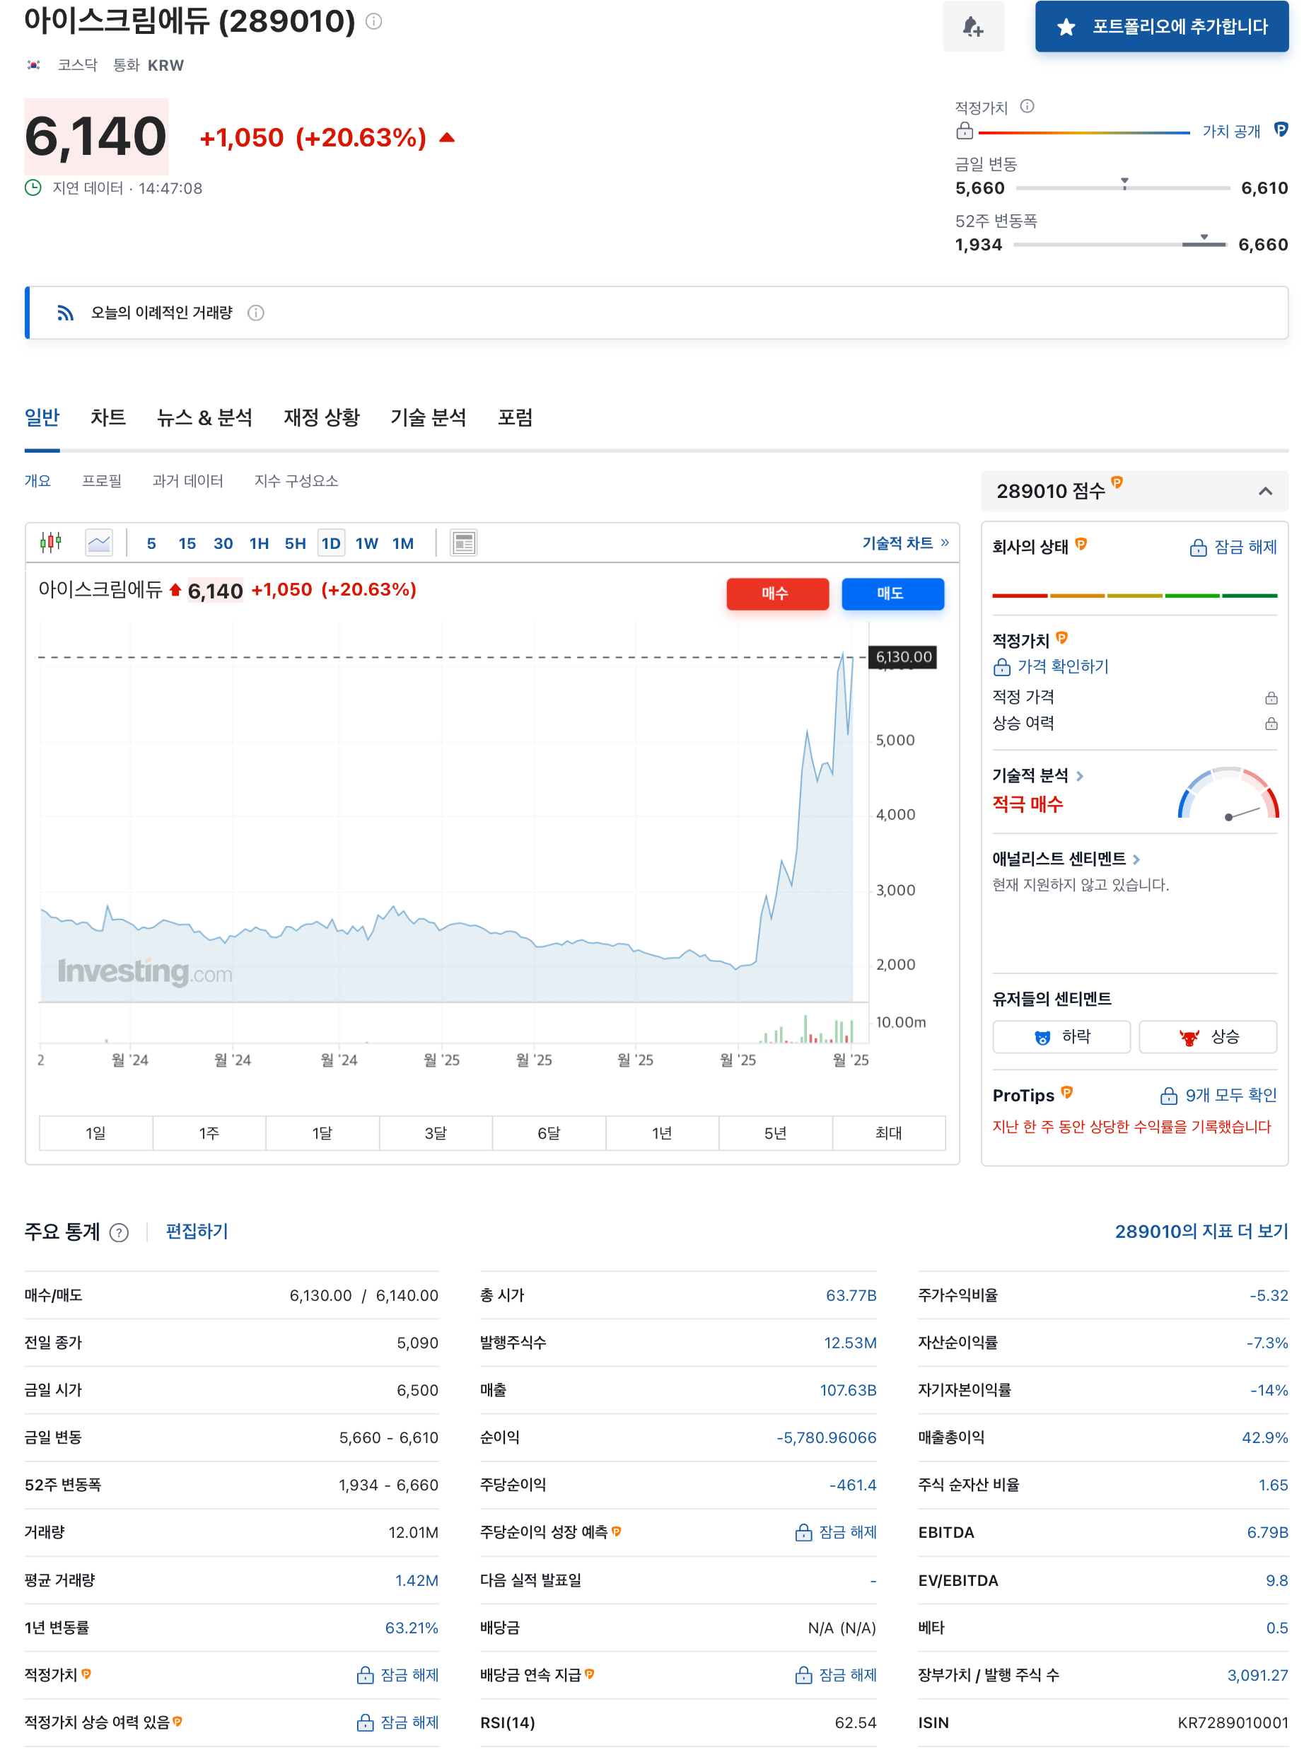This screenshot has height=1755, width=1304.
Task: Click 가치 공개 link
Action: pyautogui.click(x=1230, y=131)
